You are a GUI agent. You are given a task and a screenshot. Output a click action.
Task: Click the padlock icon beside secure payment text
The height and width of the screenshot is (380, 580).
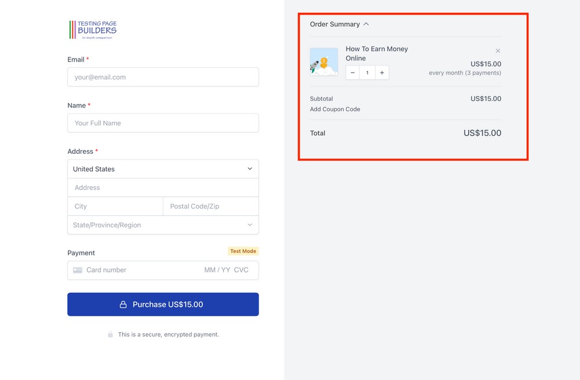point(110,334)
